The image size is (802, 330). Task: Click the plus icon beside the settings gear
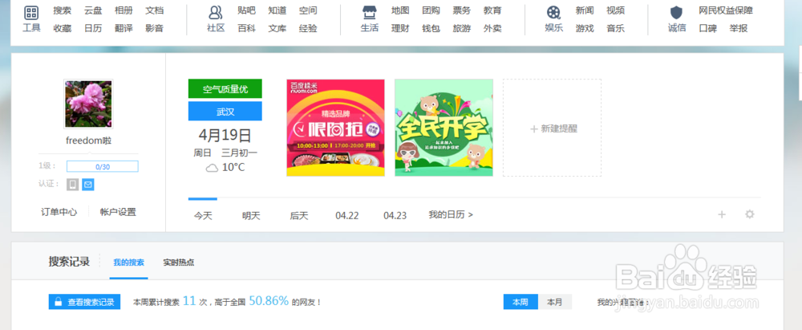[x=722, y=214]
